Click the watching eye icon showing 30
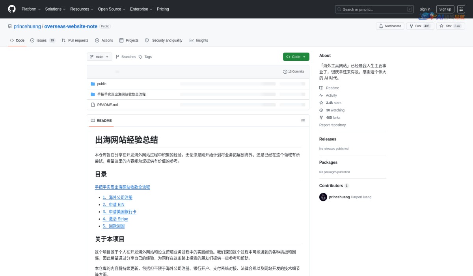The height and width of the screenshot is (276, 473). coord(321,110)
